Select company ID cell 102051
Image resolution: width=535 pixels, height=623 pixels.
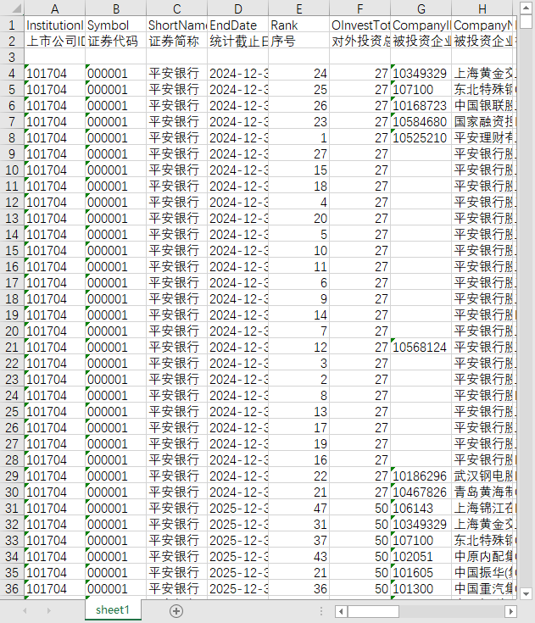[x=421, y=557]
